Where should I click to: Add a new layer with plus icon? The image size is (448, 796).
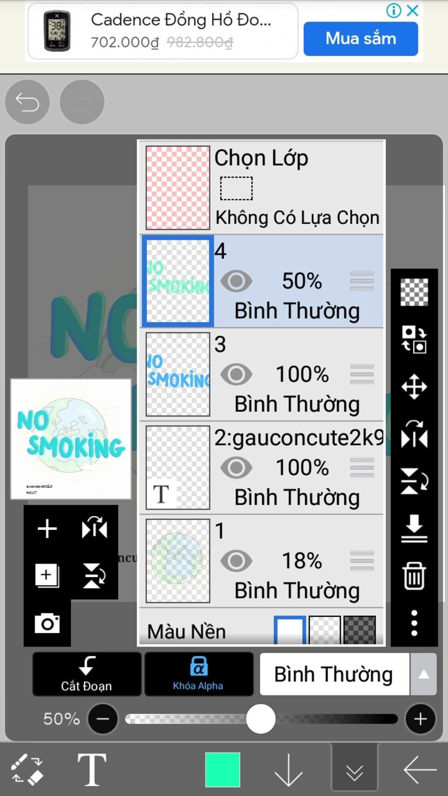tap(47, 529)
